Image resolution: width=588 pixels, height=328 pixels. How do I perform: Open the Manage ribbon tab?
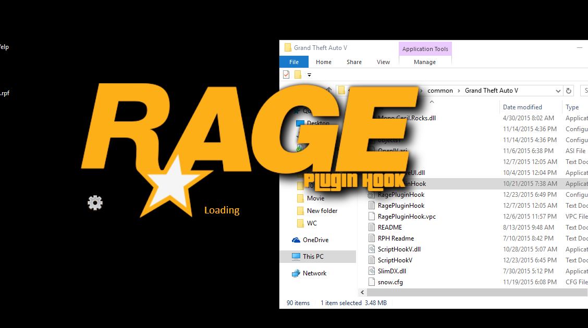(425, 62)
